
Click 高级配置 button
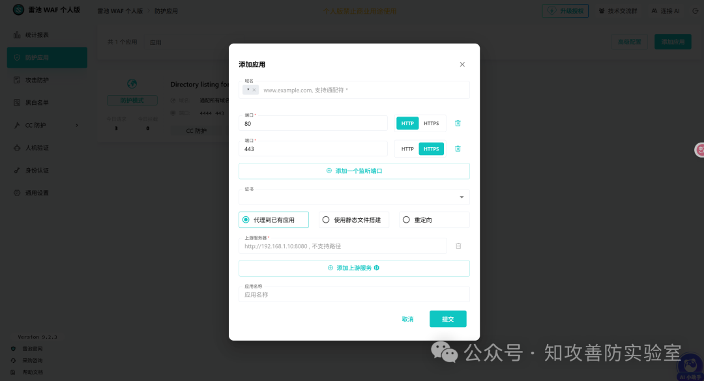coord(630,42)
